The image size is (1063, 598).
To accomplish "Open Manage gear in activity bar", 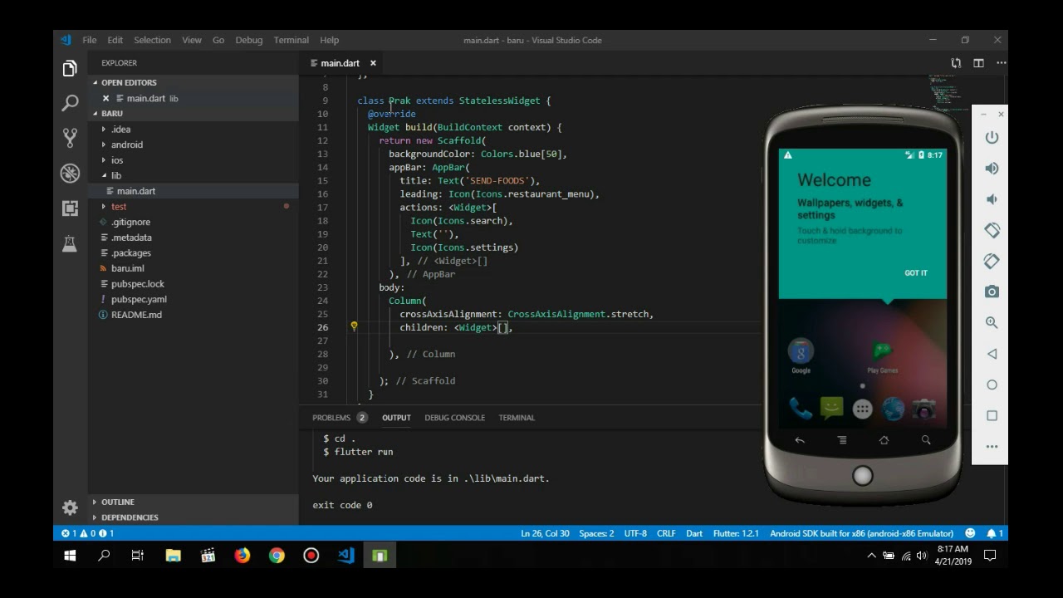I will (x=70, y=507).
